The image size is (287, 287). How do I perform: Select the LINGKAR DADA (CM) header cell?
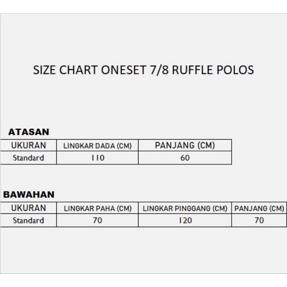click(x=97, y=146)
